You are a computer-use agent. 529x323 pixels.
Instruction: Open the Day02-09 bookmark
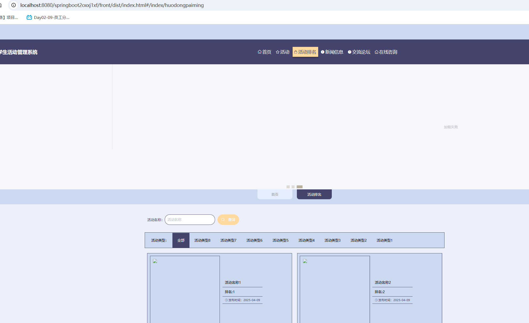[48, 17]
